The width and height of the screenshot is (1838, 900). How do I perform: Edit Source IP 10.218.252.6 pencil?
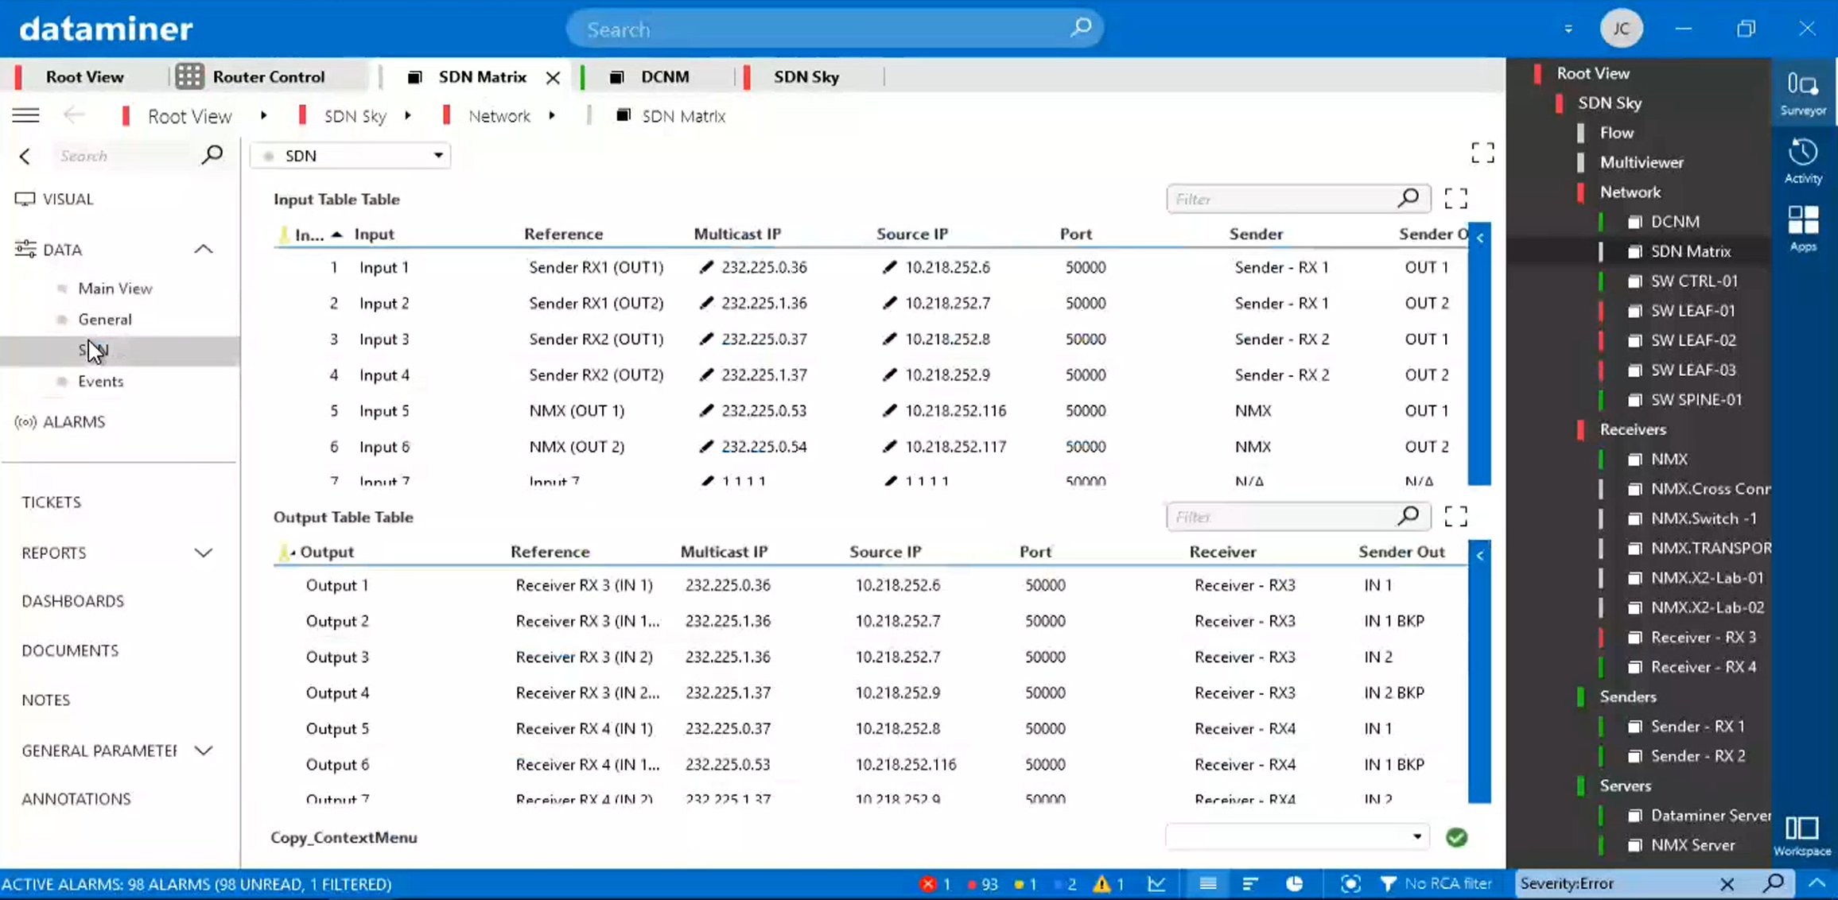pos(890,267)
